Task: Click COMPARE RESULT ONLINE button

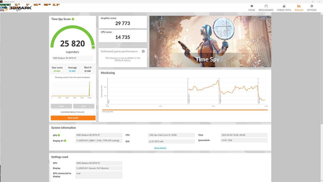Action: point(72,112)
